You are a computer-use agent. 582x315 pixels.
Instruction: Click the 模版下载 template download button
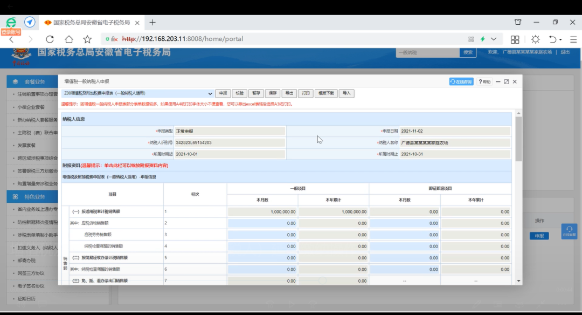point(326,93)
